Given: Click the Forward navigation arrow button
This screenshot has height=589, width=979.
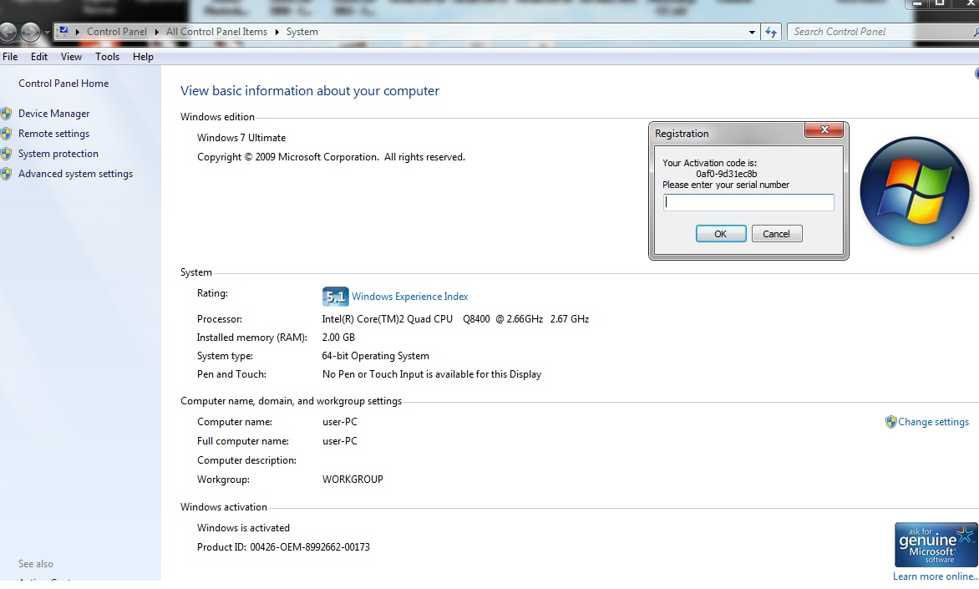Looking at the screenshot, I should click(x=30, y=32).
